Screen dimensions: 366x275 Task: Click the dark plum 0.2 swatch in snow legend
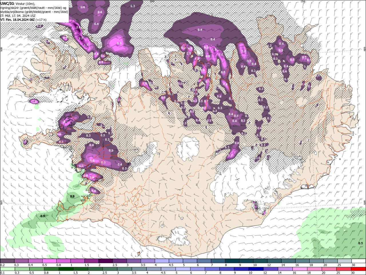coord(7,261)
